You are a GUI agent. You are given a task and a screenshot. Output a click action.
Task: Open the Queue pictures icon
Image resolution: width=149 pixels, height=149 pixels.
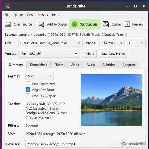click(106, 24)
